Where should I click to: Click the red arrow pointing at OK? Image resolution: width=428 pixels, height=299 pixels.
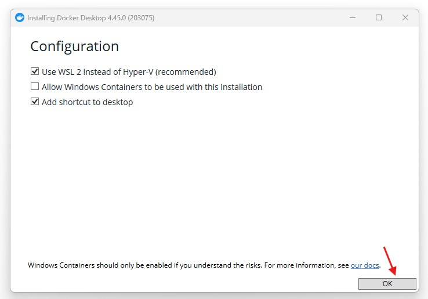[x=389, y=260]
